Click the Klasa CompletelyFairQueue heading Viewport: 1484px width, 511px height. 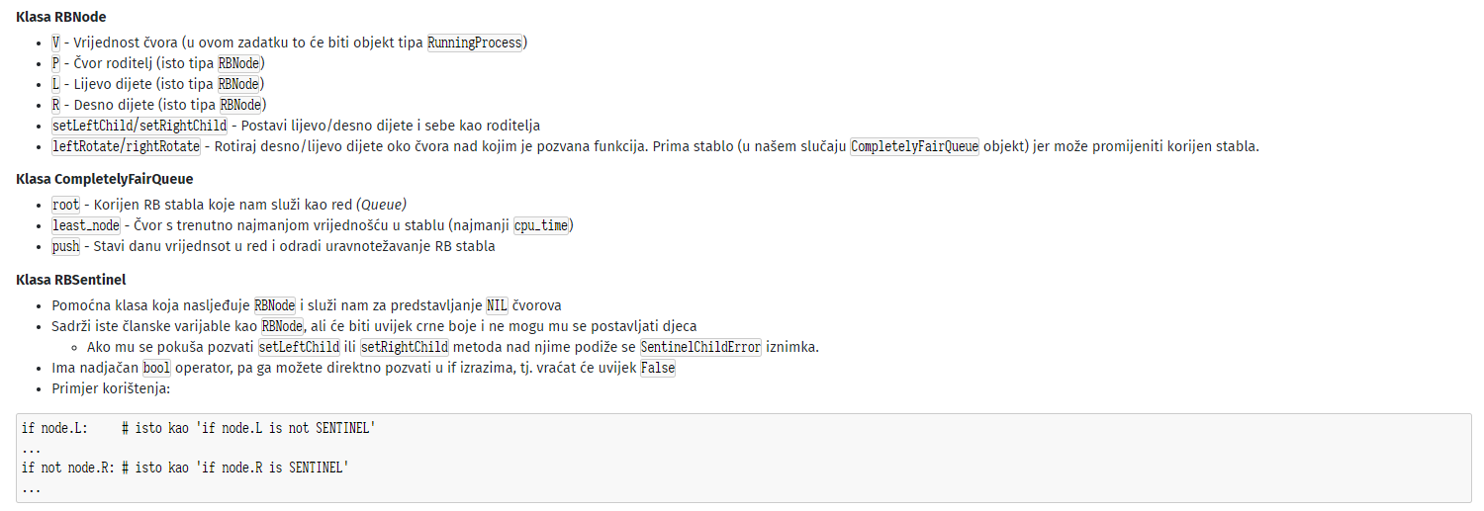click(105, 179)
